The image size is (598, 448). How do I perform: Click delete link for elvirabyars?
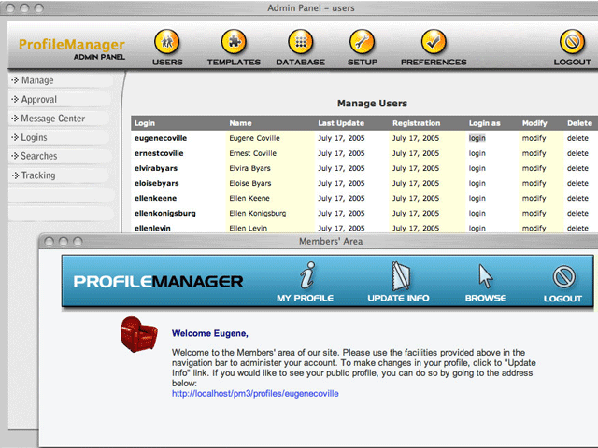tap(577, 168)
